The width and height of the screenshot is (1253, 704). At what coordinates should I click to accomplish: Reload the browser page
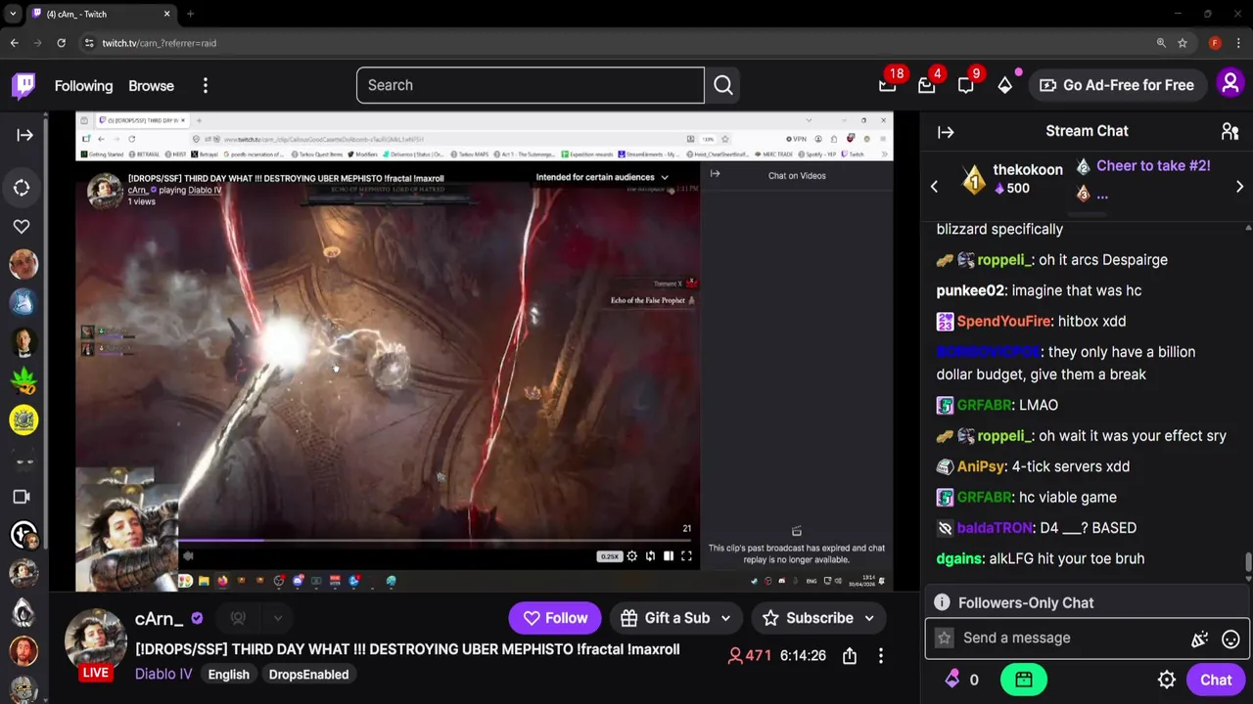coord(61,43)
